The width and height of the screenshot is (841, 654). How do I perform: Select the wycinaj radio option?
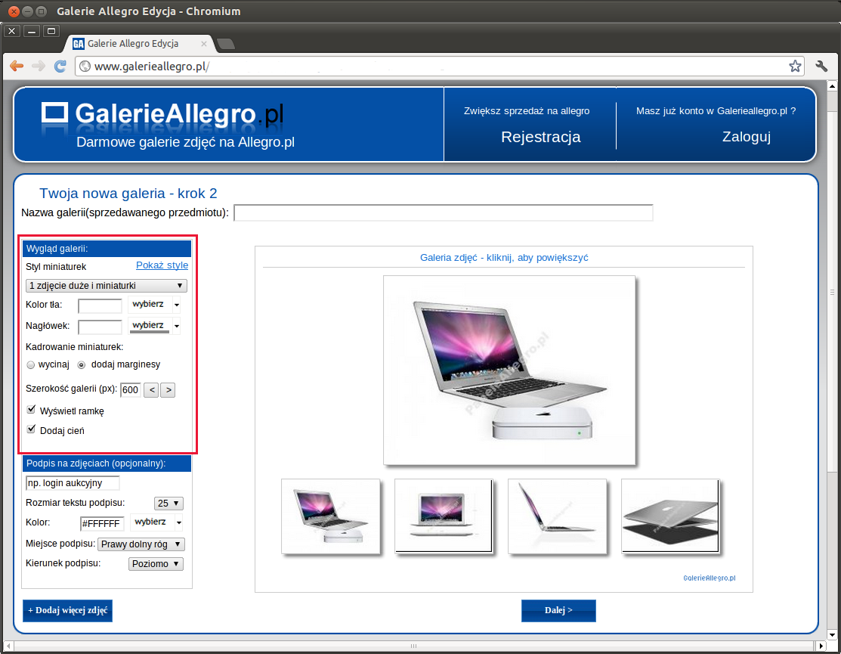click(x=30, y=365)
